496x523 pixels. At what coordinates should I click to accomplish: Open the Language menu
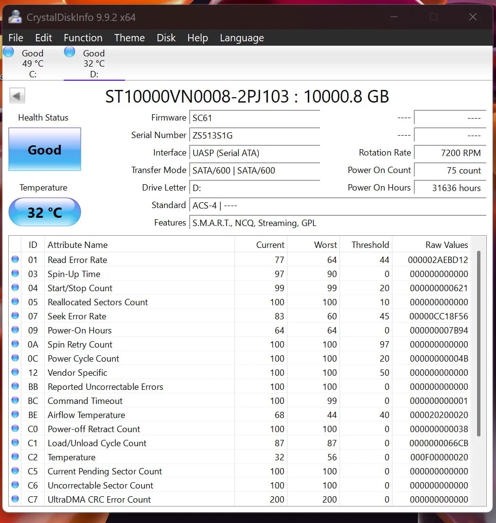point(242,38)
